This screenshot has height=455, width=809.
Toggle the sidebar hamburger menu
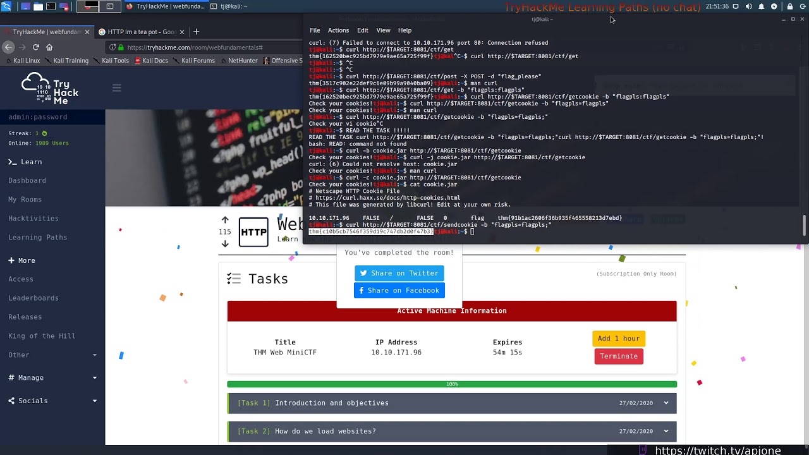(116, 88)
